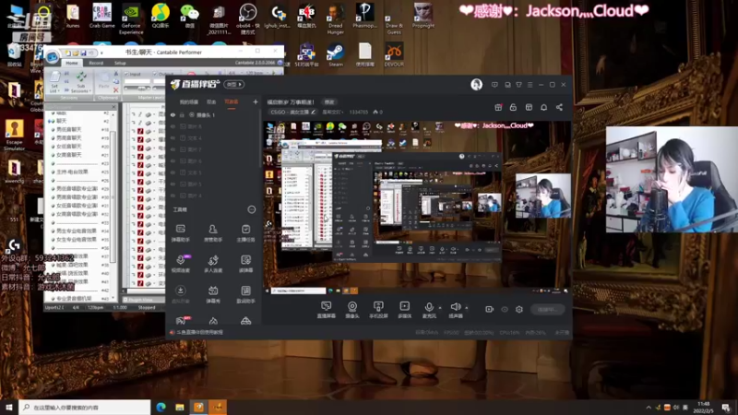
Task: Toggle visibility of 图片 8 source
Action: click(173, 126)
